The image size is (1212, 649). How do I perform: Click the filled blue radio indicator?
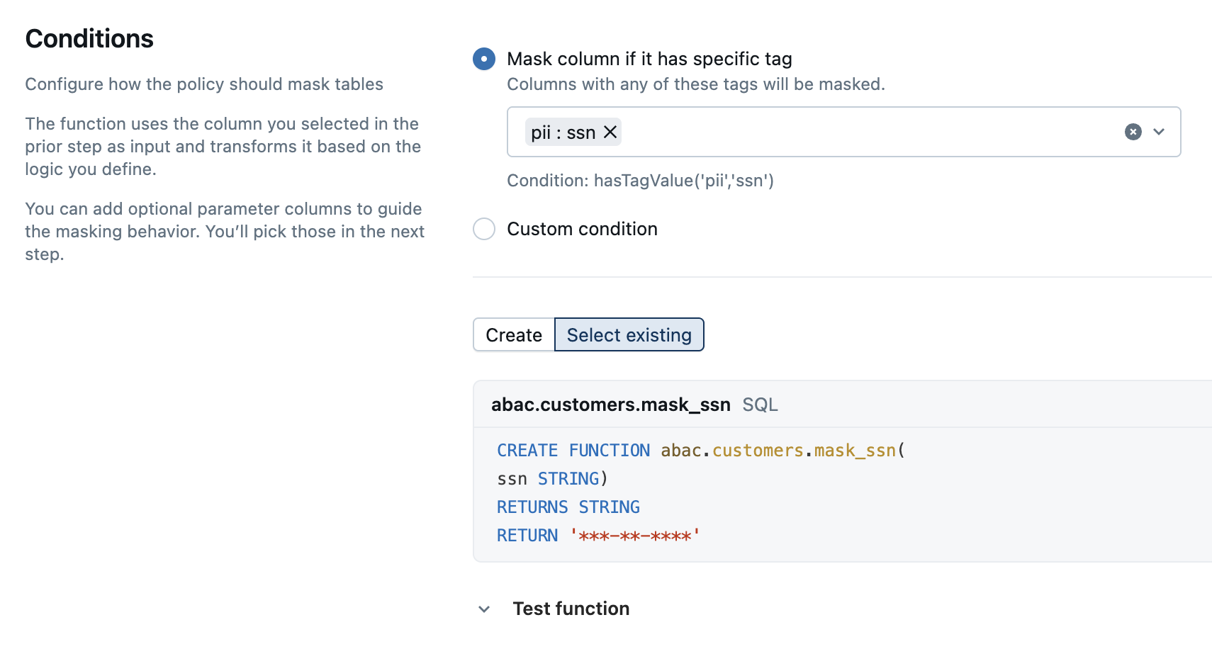484,59
